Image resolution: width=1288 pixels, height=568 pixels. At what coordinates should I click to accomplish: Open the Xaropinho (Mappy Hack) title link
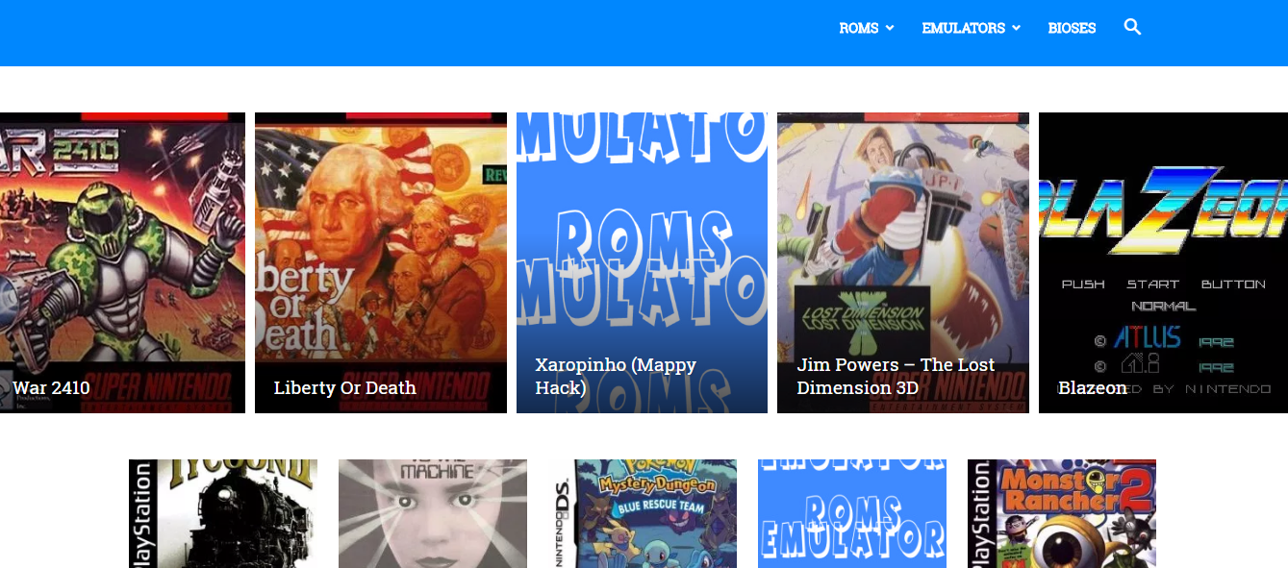pyautogui.click(x=616, y=376)
